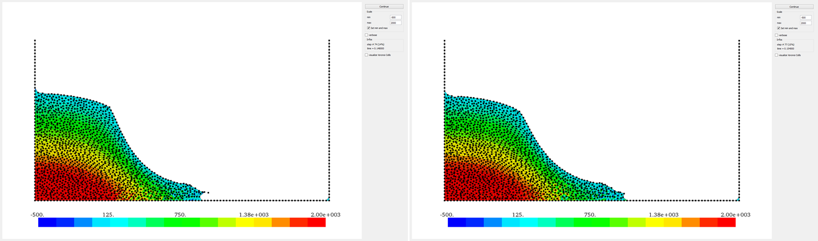Click Continue button in right window
Screen dimensions: 818x241
pos(794,7)
